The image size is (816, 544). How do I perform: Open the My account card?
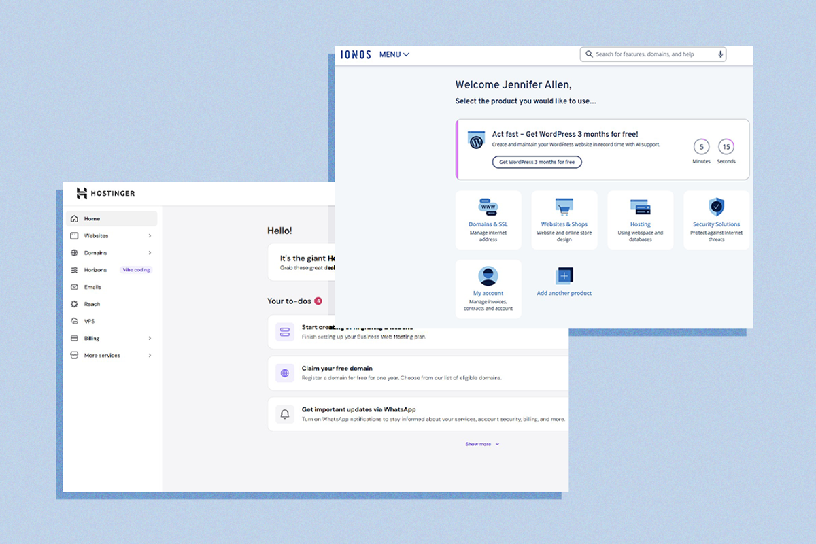click(488, 289)
